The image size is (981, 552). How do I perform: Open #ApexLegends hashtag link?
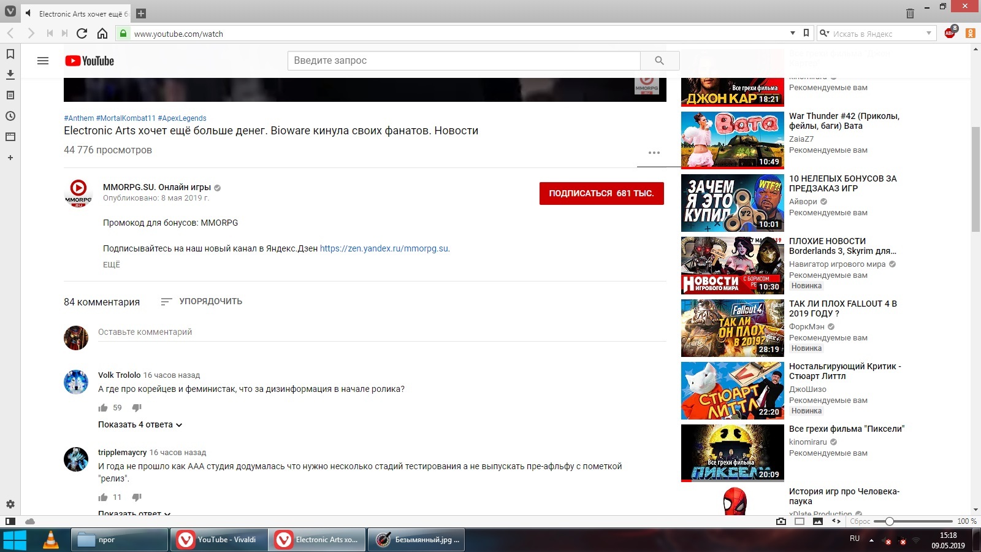[x=182, y=118]
